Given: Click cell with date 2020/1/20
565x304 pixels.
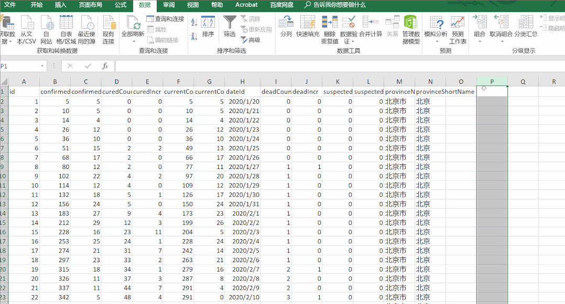Looking at the screenshot, I should pos(243,102).
